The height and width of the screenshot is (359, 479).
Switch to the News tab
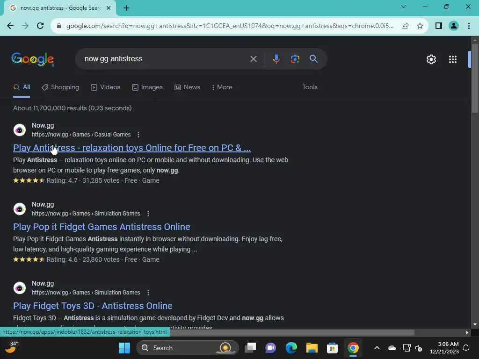[187, 87]
